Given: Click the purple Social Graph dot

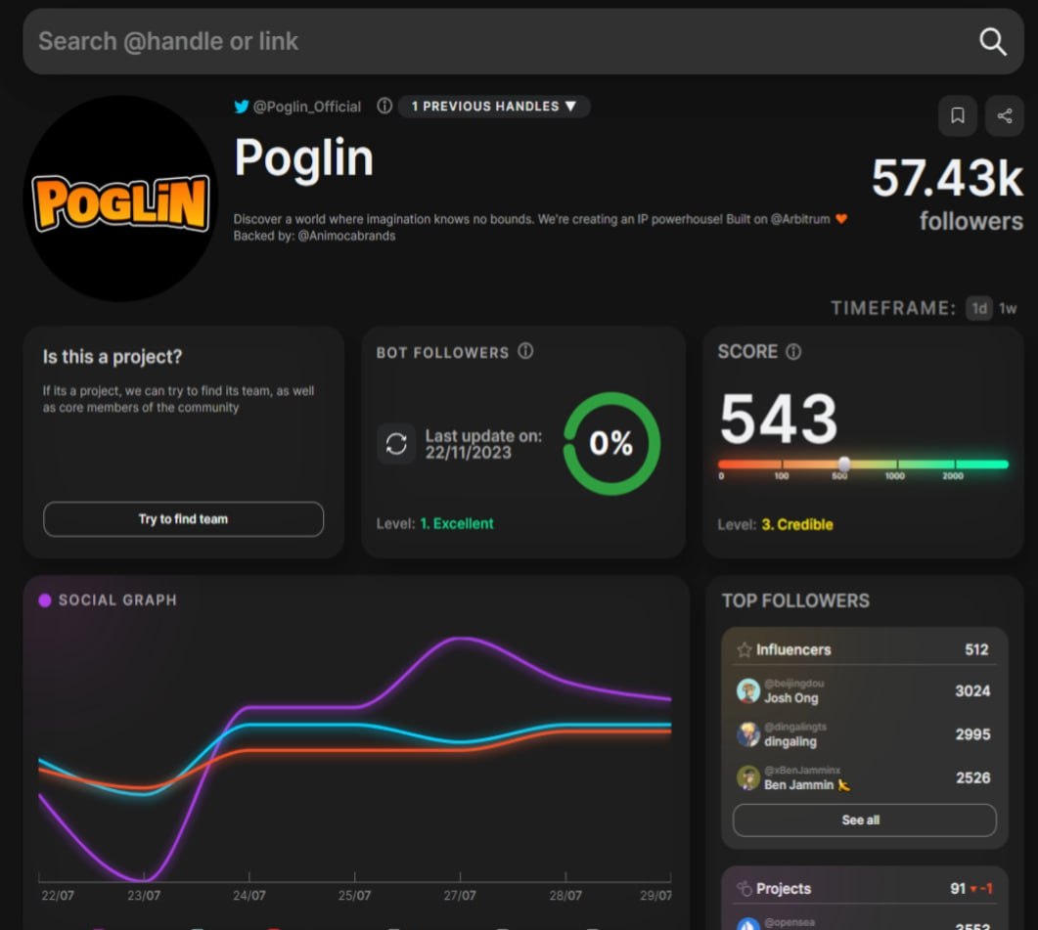Looking at the screenshot, I should tap(45, 600).
